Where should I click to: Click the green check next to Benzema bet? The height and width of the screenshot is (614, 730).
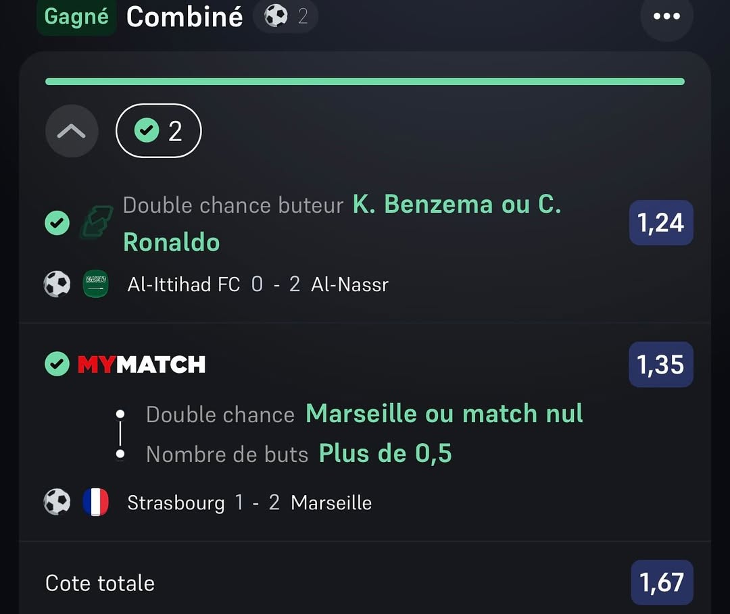(x=57, y=223)
